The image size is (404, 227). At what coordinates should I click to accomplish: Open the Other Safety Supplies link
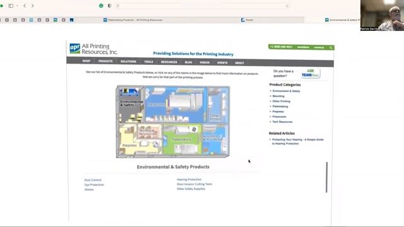pos(191,189)
